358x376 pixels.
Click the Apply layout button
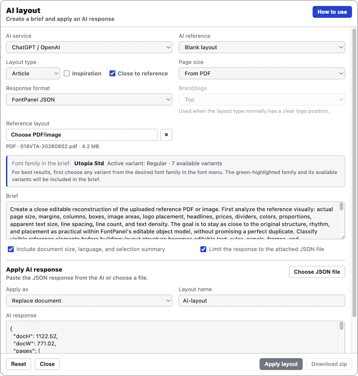pyautogui.click(x=281, y=364)
